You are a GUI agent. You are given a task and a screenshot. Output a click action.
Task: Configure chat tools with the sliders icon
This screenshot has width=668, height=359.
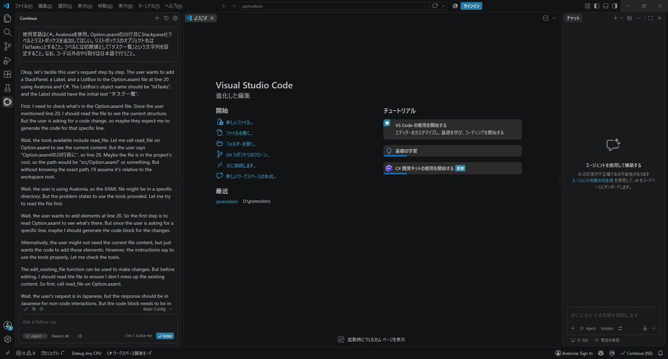[x=620, y=328]
